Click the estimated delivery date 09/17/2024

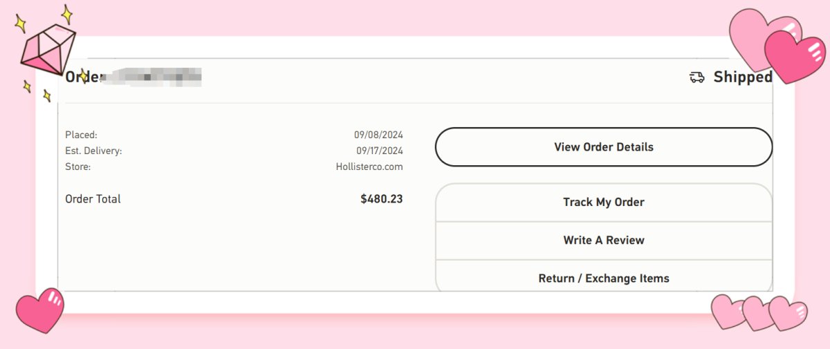click(379, 151)
